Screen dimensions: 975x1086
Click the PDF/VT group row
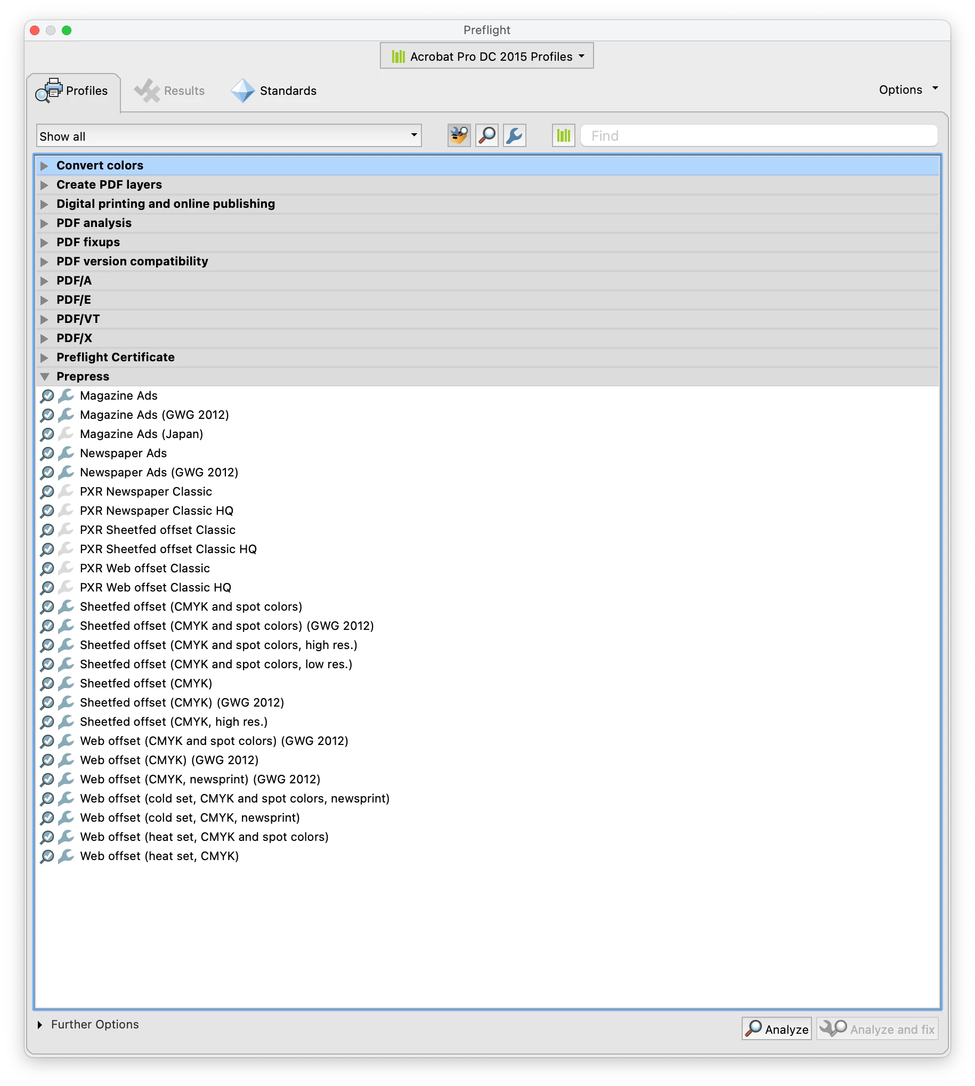coord(488,319)
